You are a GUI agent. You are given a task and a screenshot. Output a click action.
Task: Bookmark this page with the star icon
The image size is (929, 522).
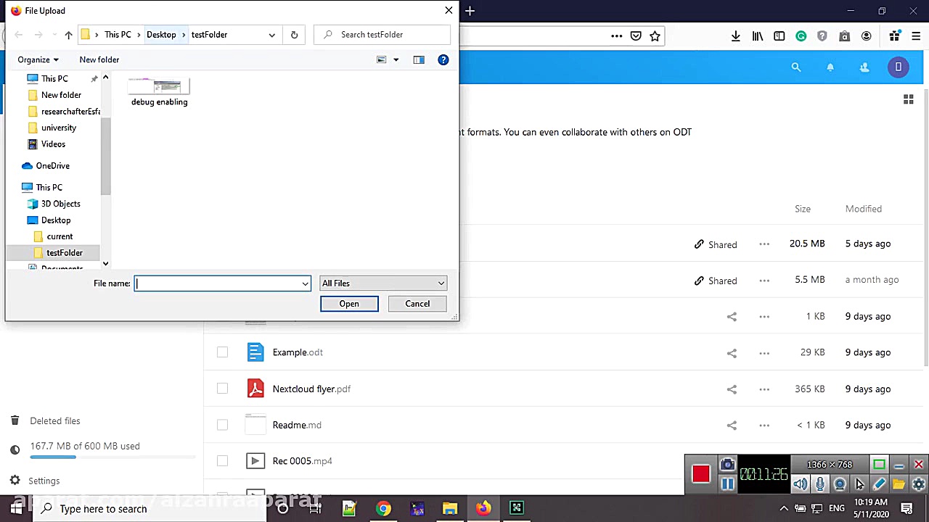[655, 36]
